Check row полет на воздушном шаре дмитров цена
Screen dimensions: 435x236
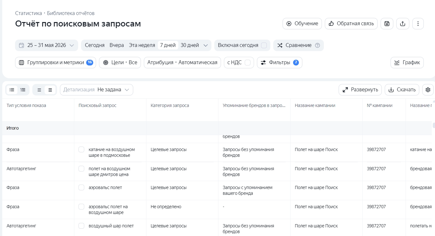point(81,169)
